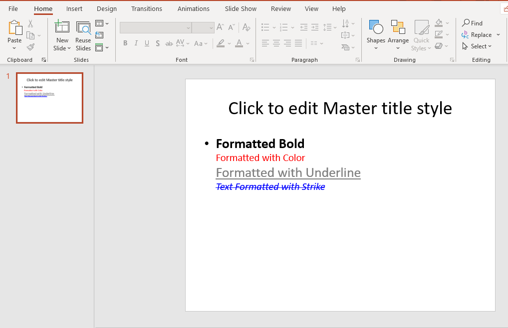The image size is (508, 328).
Task: Click the Increase Font Size icon
Action: pos(220,27)
